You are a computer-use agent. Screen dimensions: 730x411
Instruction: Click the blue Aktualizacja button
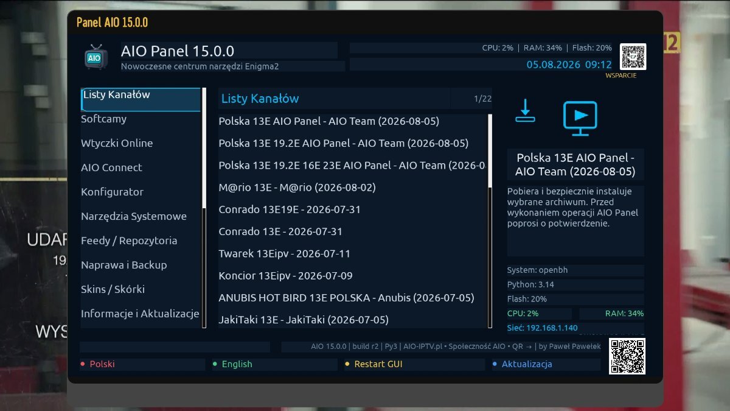pyautogui.click(x=527, y=364)
